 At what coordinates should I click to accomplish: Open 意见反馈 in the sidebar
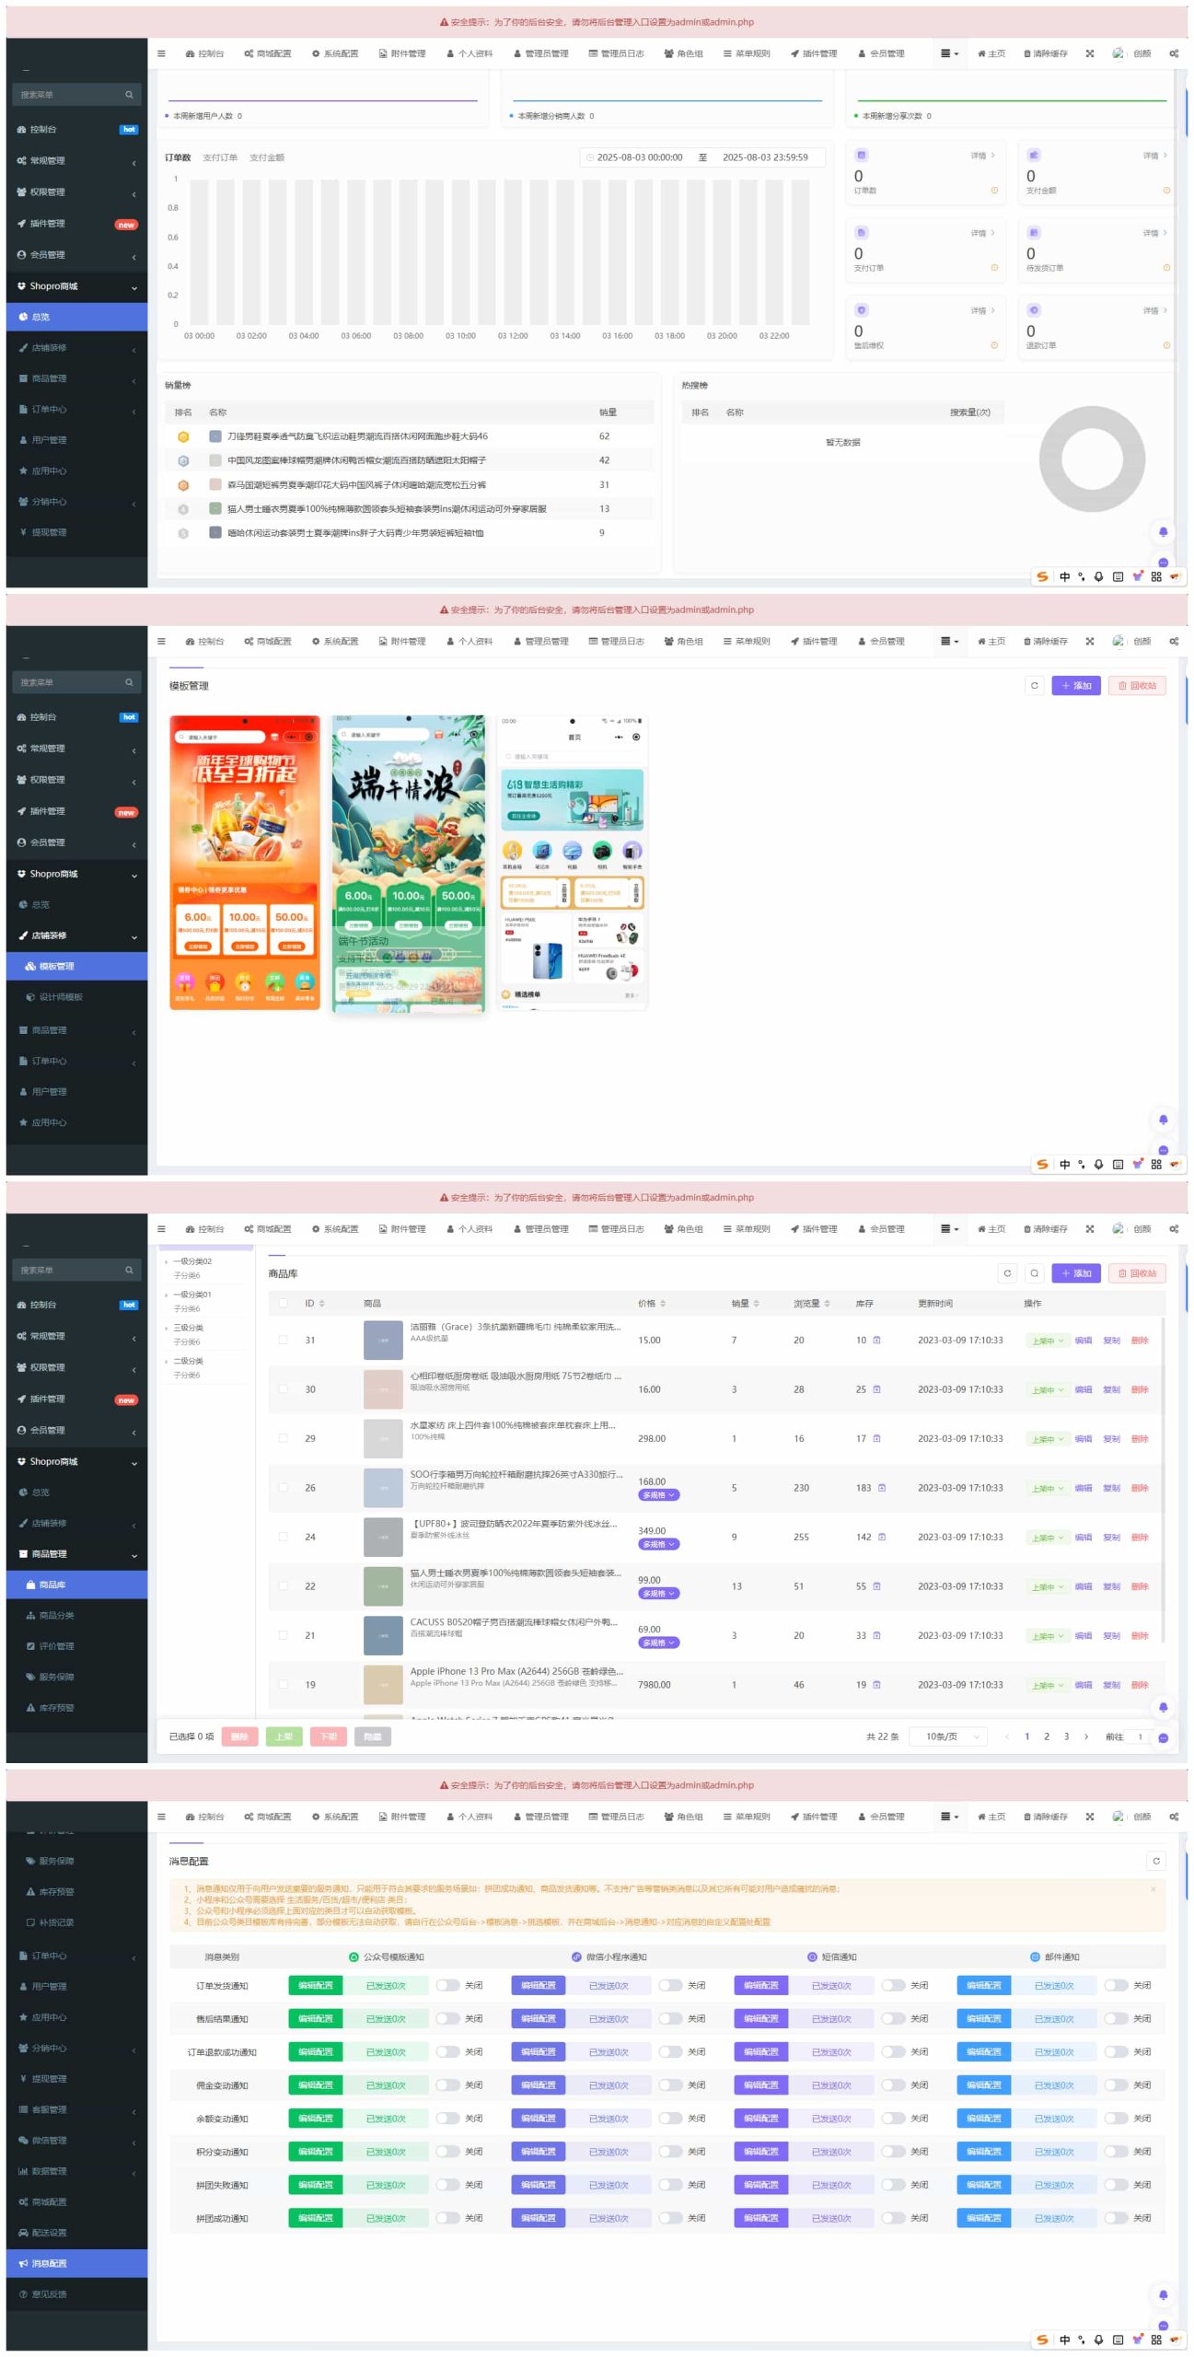pos(49,2293)
